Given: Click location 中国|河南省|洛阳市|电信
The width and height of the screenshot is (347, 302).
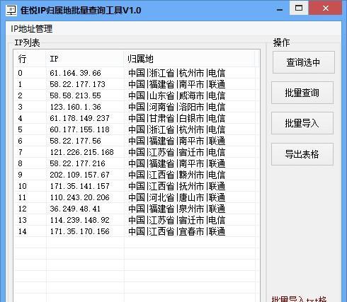Looking at the screenshot, I should pos(177,107).
